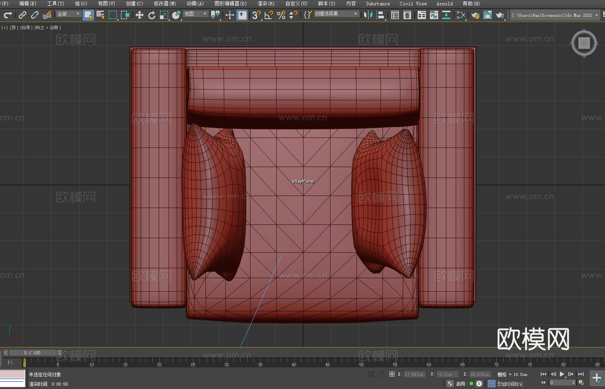The width and height of the screenshot is (605, 389).
Task: Open the Arnold menu
Action: pyautogui.click(x=445, y=3)
